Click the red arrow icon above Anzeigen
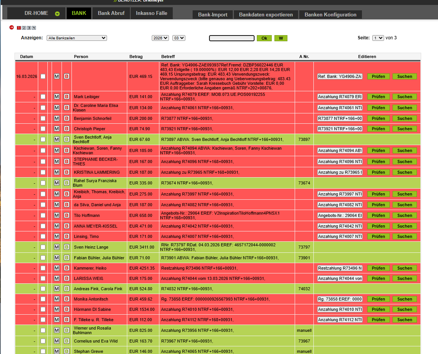 point(11,27)
